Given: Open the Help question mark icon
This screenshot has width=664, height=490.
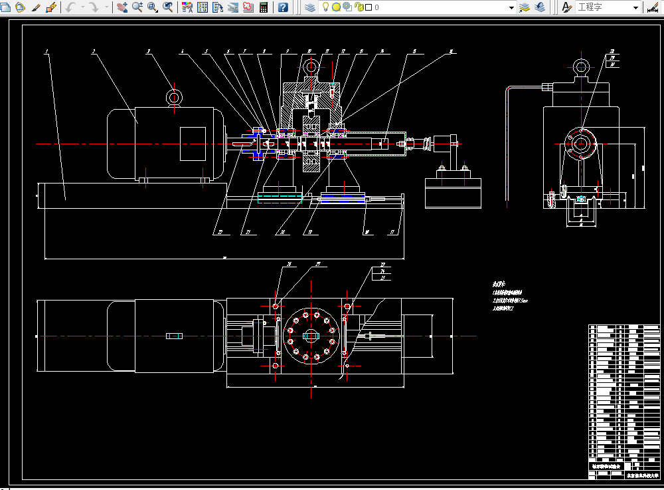Looking at the screenshot, I should coord(284,7).
